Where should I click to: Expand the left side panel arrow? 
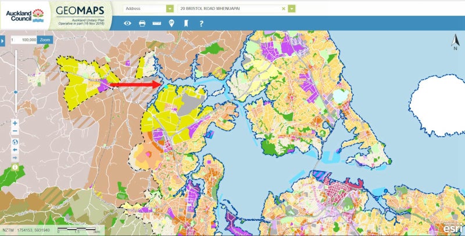(x=2, y=41)
